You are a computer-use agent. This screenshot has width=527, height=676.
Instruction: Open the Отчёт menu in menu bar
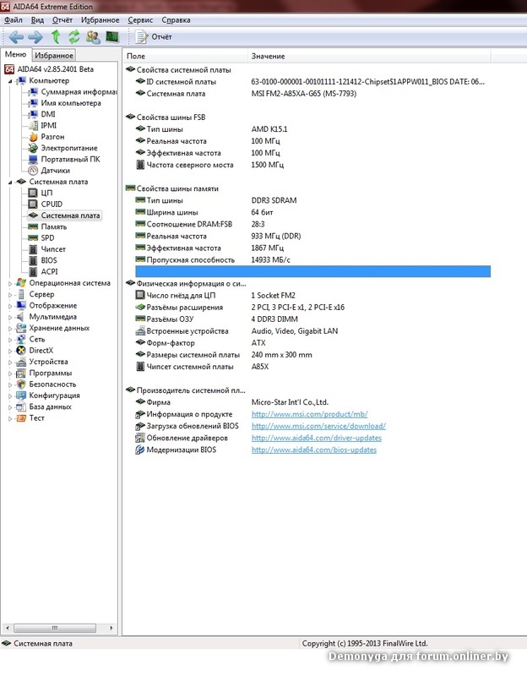point(62,19)
